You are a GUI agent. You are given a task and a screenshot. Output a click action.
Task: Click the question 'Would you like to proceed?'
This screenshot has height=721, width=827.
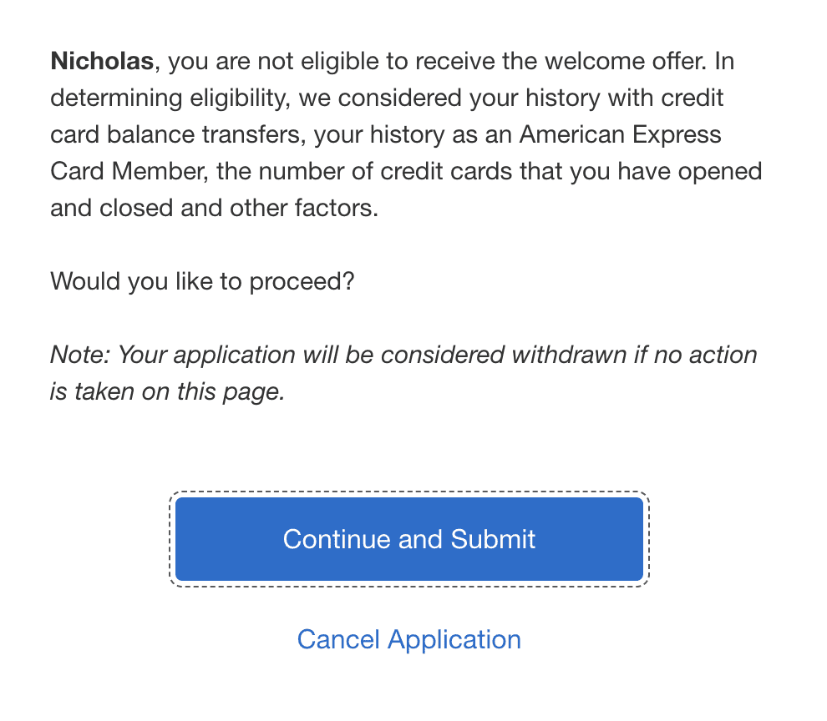click(x=202, y=281)
